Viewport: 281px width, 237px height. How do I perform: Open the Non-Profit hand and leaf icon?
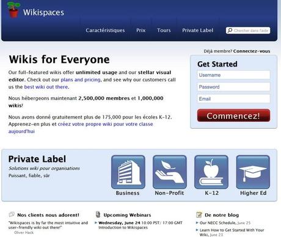tap(170, 172)
